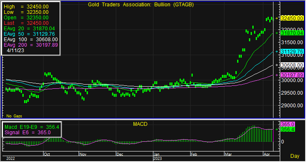Click the white 30608.00 axis value tag
The image size is (306, 162).
tap(292, 65)
